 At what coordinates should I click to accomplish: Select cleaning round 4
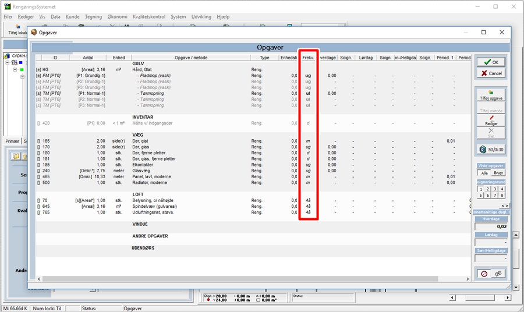(x=502, y=189)
